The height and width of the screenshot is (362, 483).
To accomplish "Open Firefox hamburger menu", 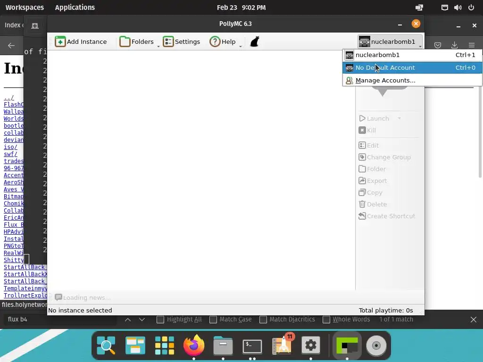I will (x=472, y=45).
